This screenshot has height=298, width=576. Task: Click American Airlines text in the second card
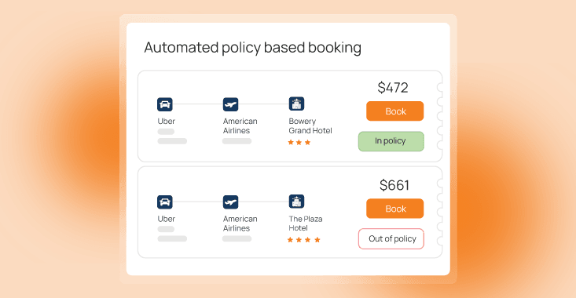click(x=240, y=223)
